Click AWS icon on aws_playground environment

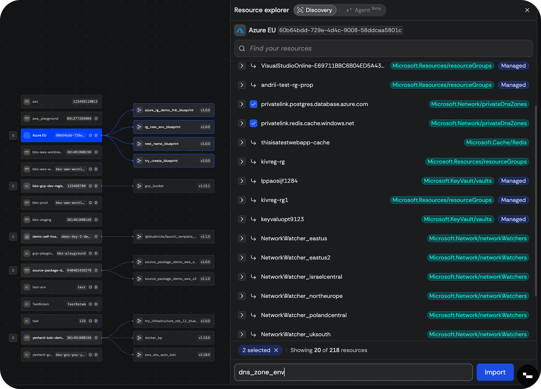coord(27,118)
